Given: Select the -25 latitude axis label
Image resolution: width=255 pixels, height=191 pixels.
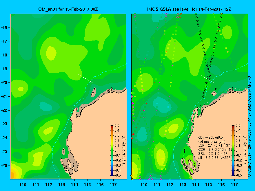Looking at the screenshot, I should click(5, 152).
